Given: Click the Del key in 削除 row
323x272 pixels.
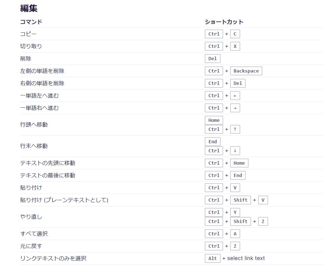Looking at the screenshot, I should [213, 59].
